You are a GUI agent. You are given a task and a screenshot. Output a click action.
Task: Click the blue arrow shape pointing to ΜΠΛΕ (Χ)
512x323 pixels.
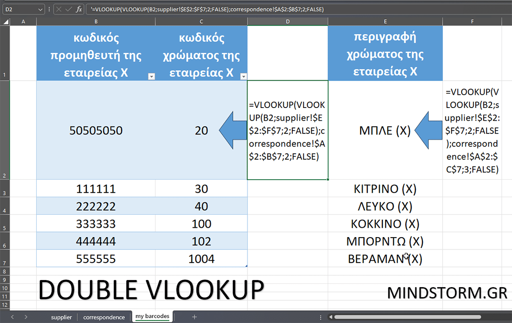click(x=428, y=130)
